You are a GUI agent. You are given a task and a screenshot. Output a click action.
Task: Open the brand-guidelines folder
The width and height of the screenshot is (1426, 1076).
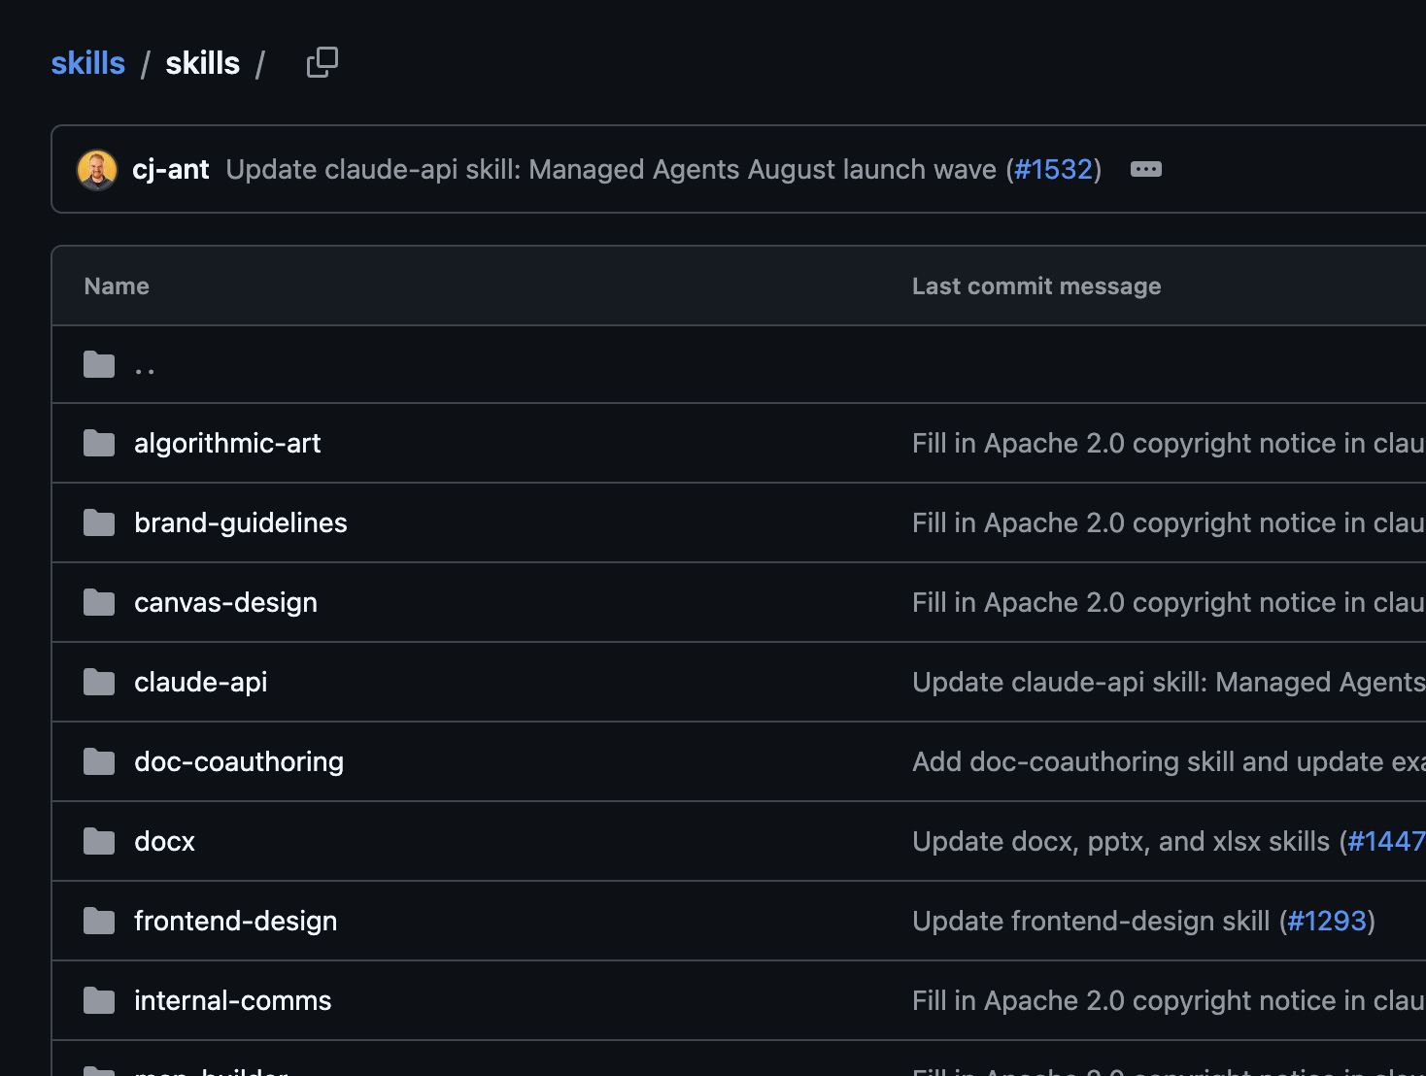[x=241, y=522]
